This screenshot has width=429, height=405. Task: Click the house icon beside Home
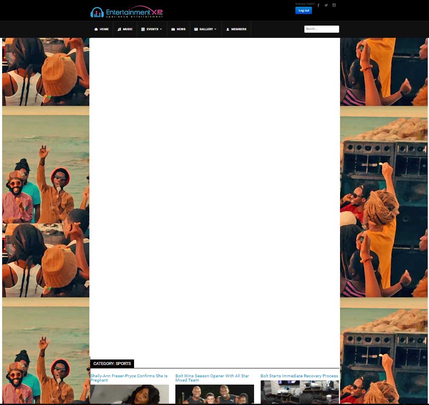tap(96, 29)
